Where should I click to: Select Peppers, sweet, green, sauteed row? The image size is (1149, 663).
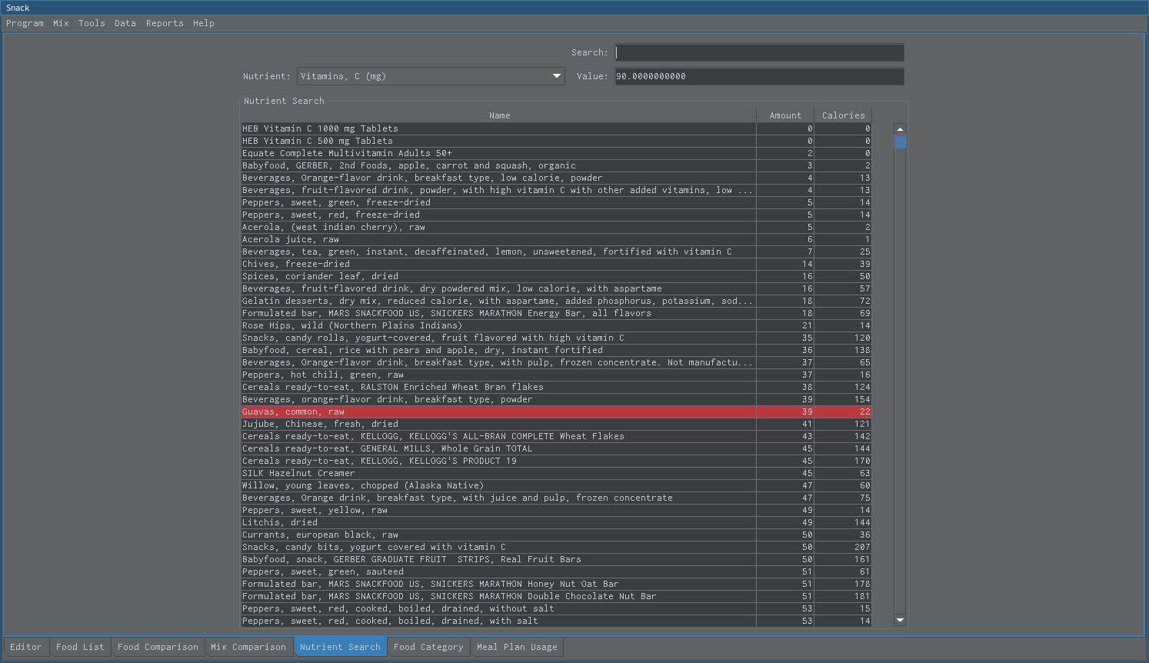coord(556,571)
